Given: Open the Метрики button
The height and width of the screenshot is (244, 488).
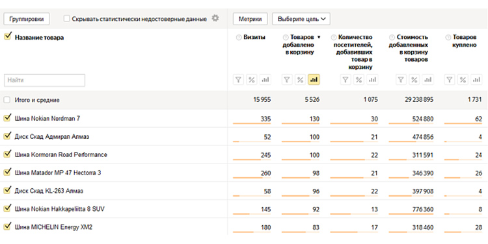Looking at the screenshot, I should [250, 19].
